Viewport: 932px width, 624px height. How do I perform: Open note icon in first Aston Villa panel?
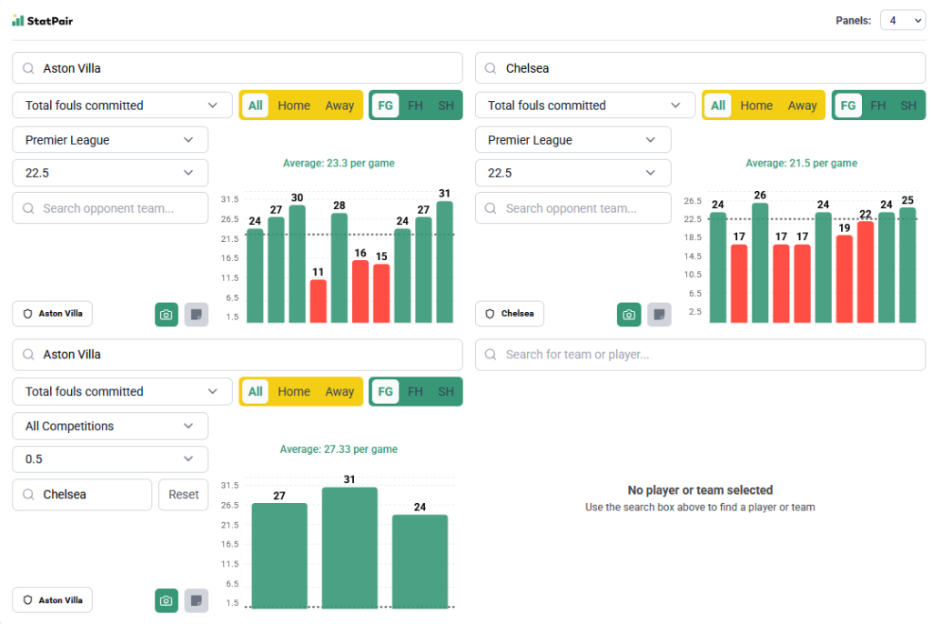197,314
